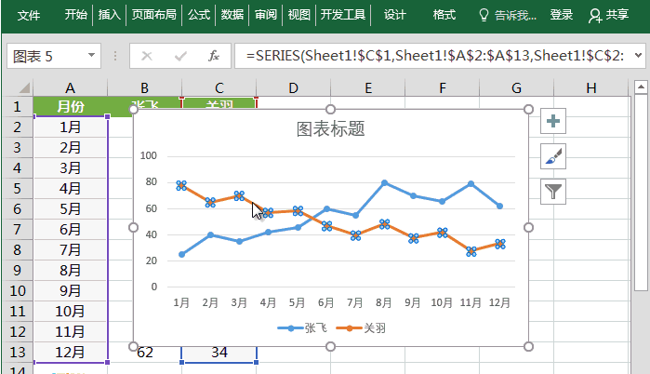650x374 pixels.
Task: Open the Developer (开发工具) tab
Action: coord(343,15)
